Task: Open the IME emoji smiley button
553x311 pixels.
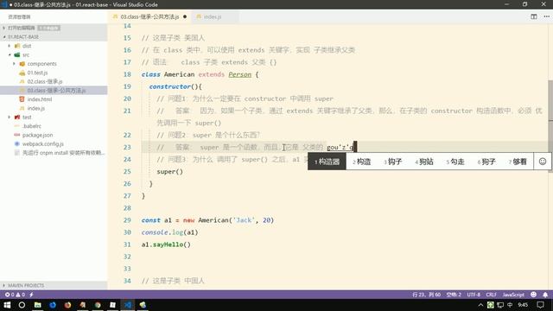Action: pos(543,162)
